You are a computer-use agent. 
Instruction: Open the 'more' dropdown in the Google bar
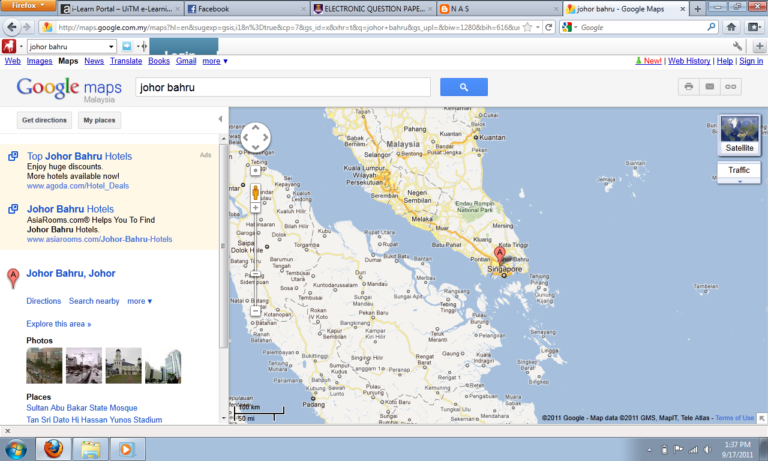point(215,61)
